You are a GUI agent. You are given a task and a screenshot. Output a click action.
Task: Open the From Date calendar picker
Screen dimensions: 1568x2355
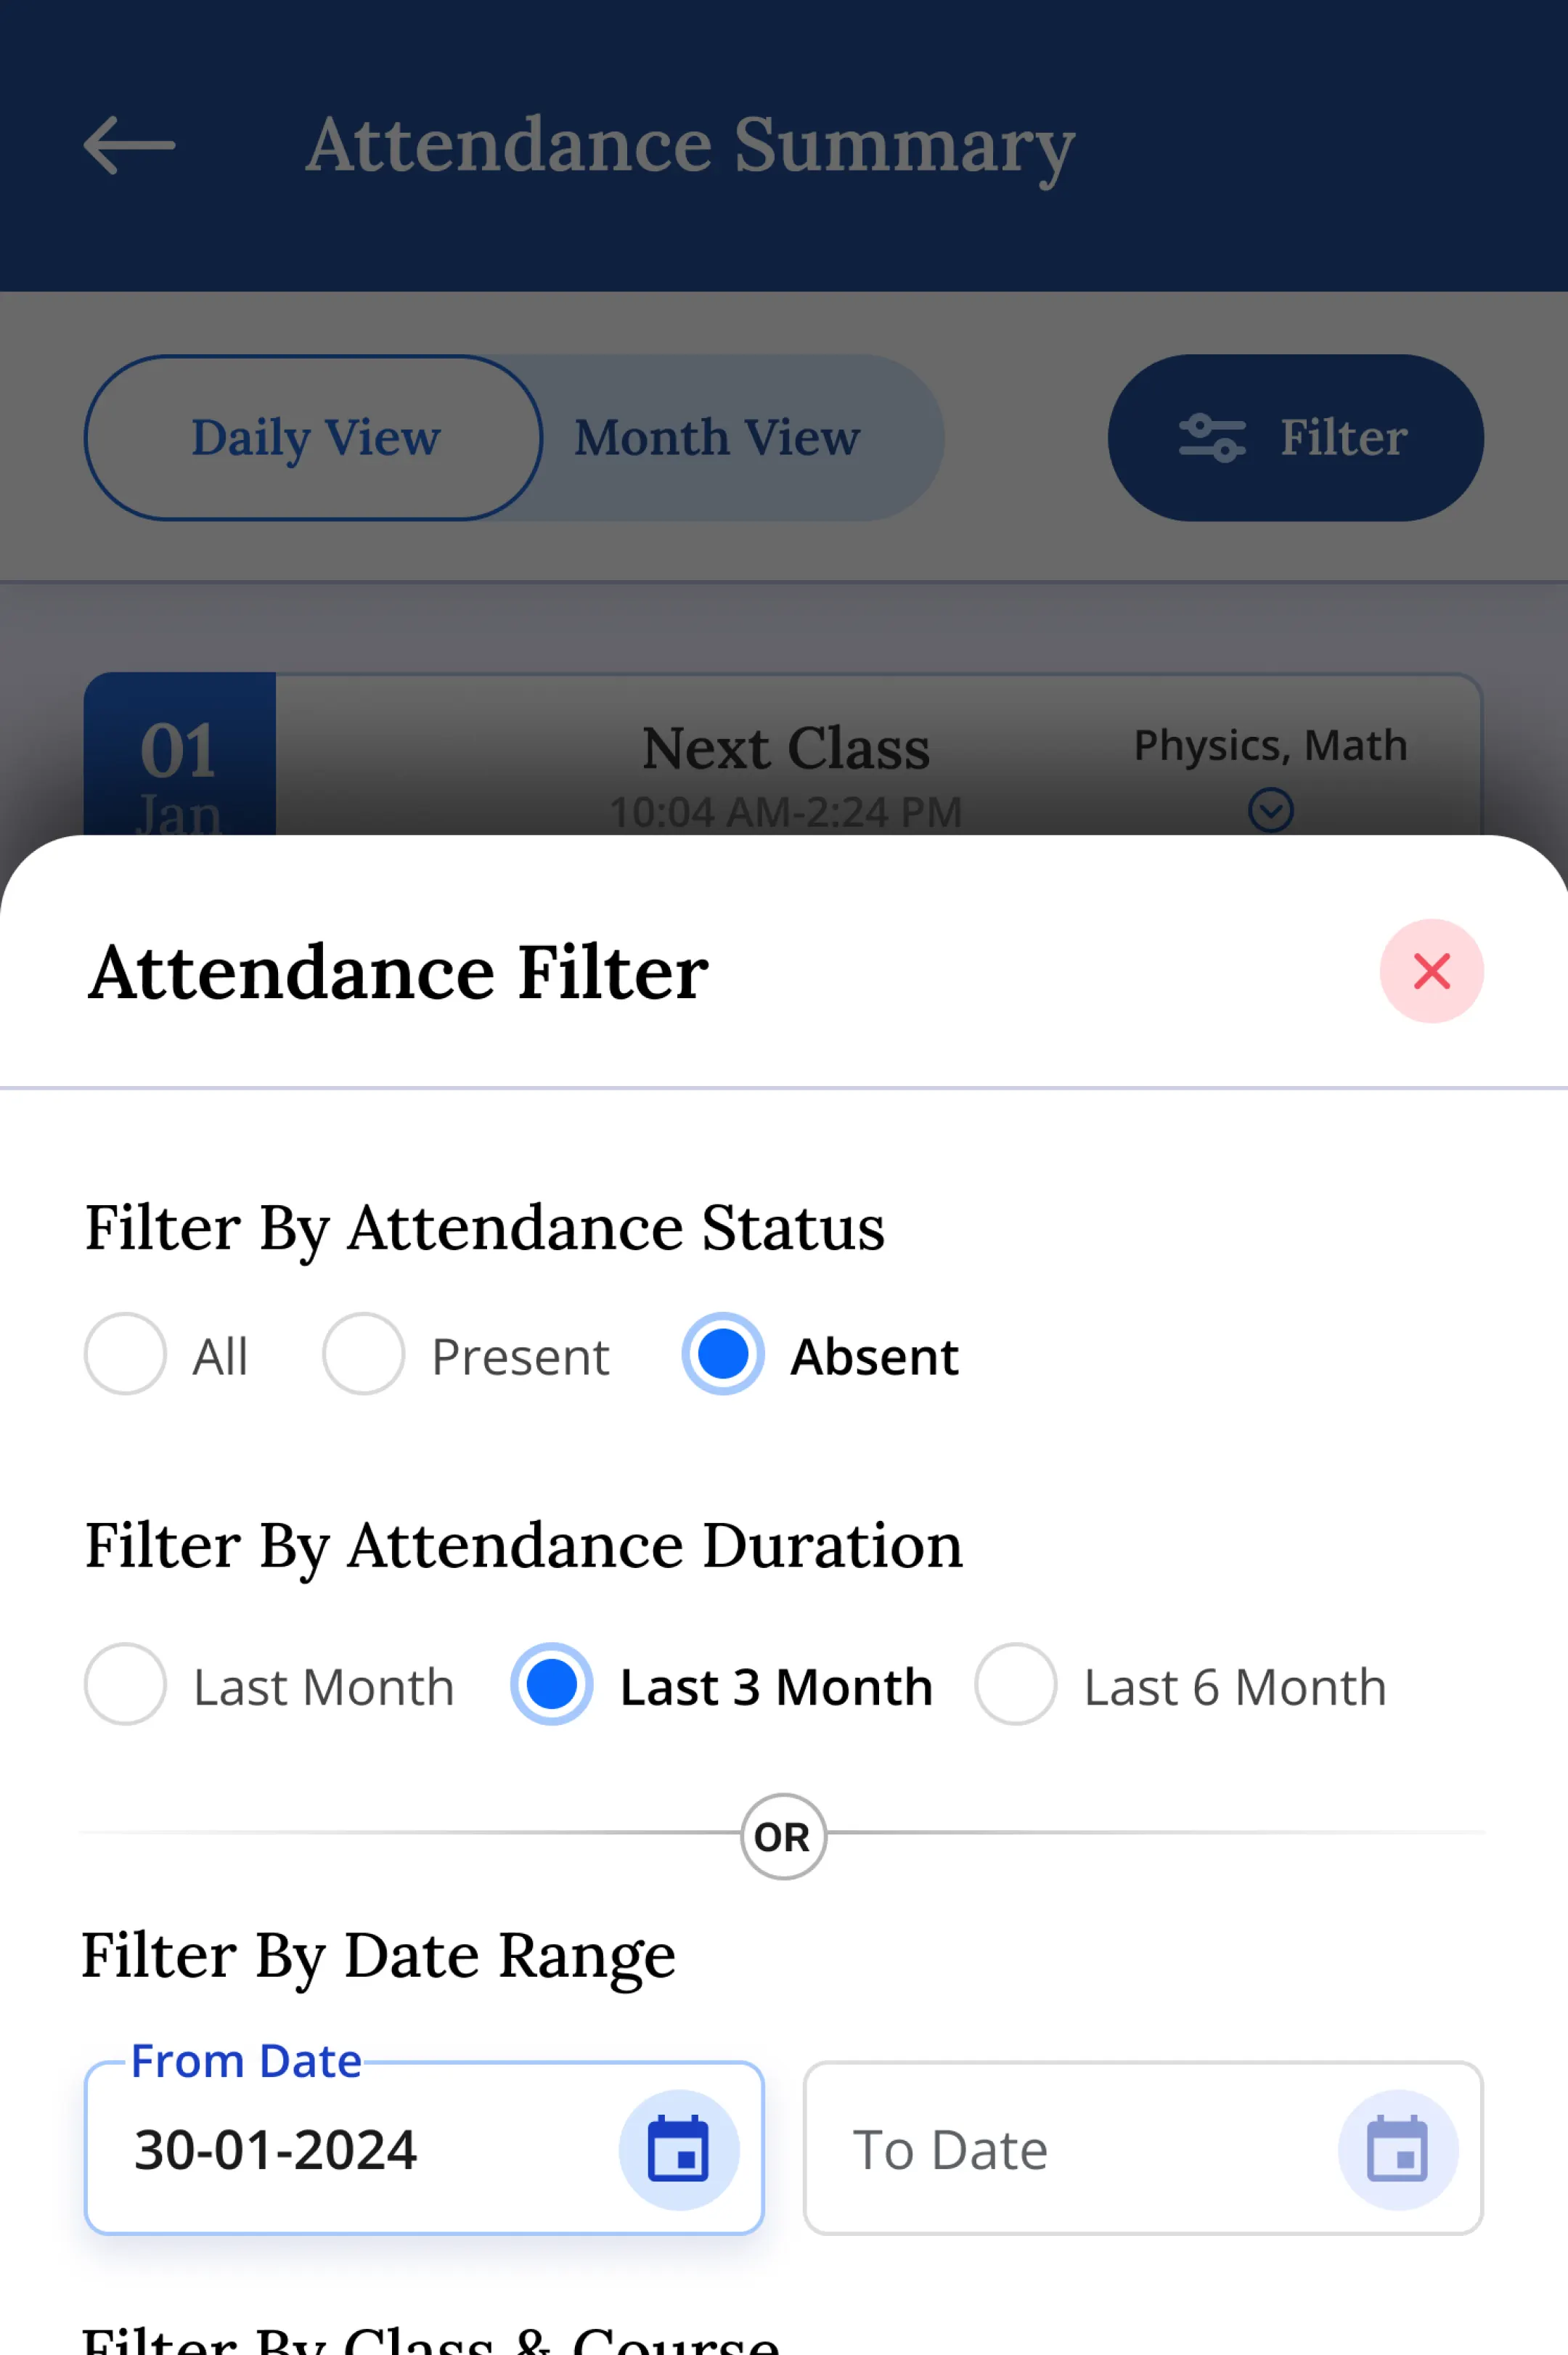coord(678,2148)
